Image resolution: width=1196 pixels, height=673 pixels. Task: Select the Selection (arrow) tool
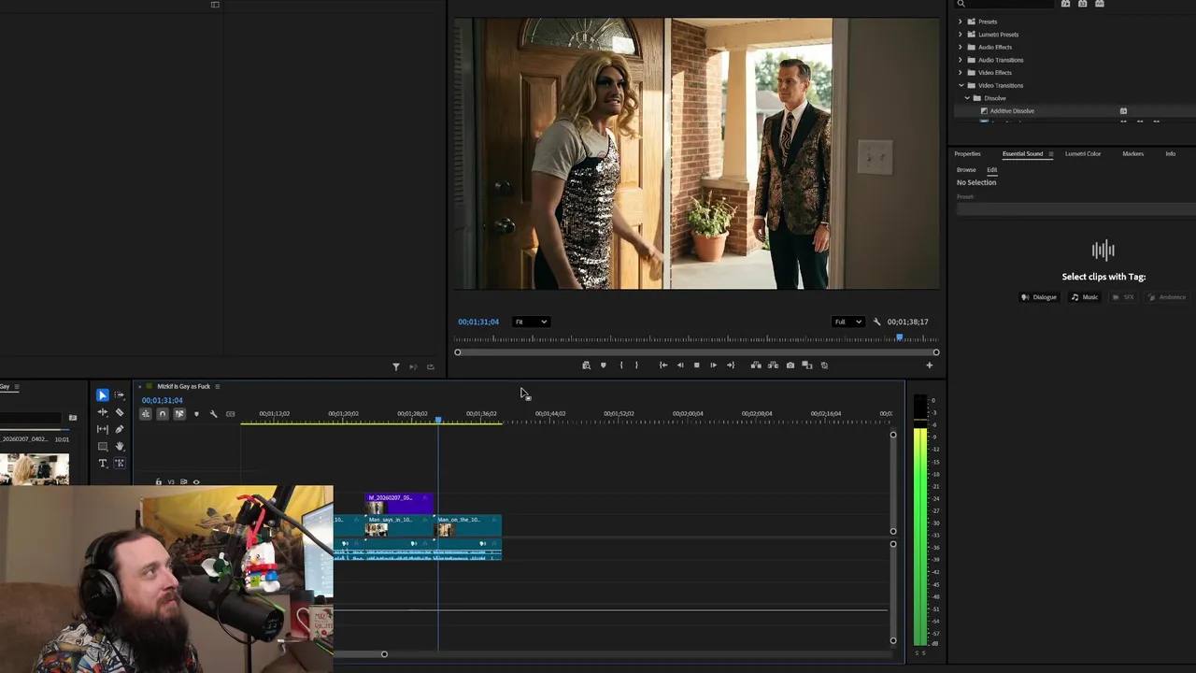point(103,395)
